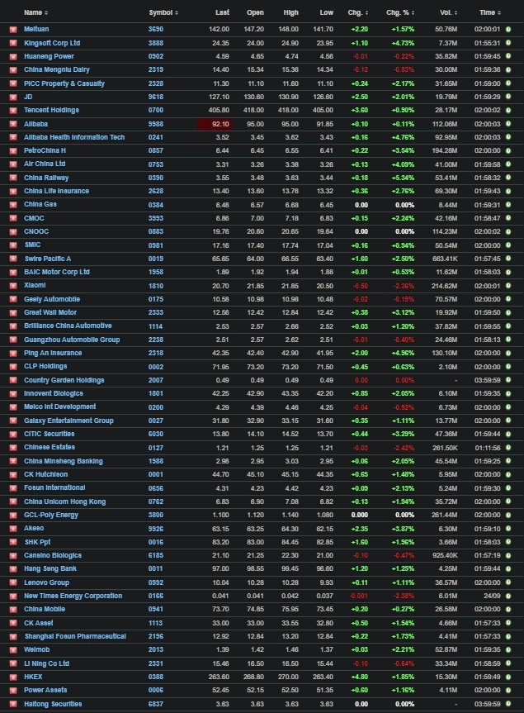Screen dimensions: 524x713
Task: Sort by the Vol. column header
Action: tap(448, 12)
